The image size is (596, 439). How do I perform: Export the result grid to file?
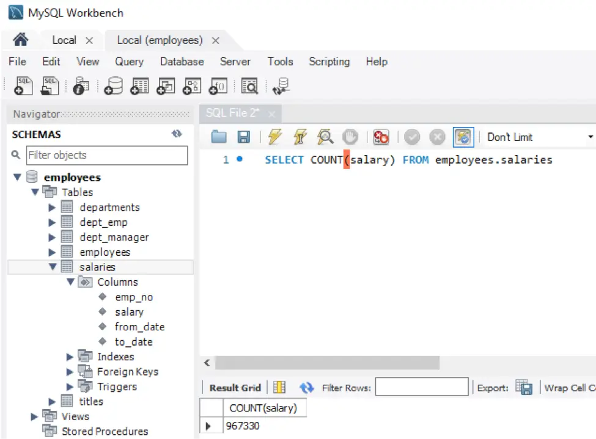523,387
